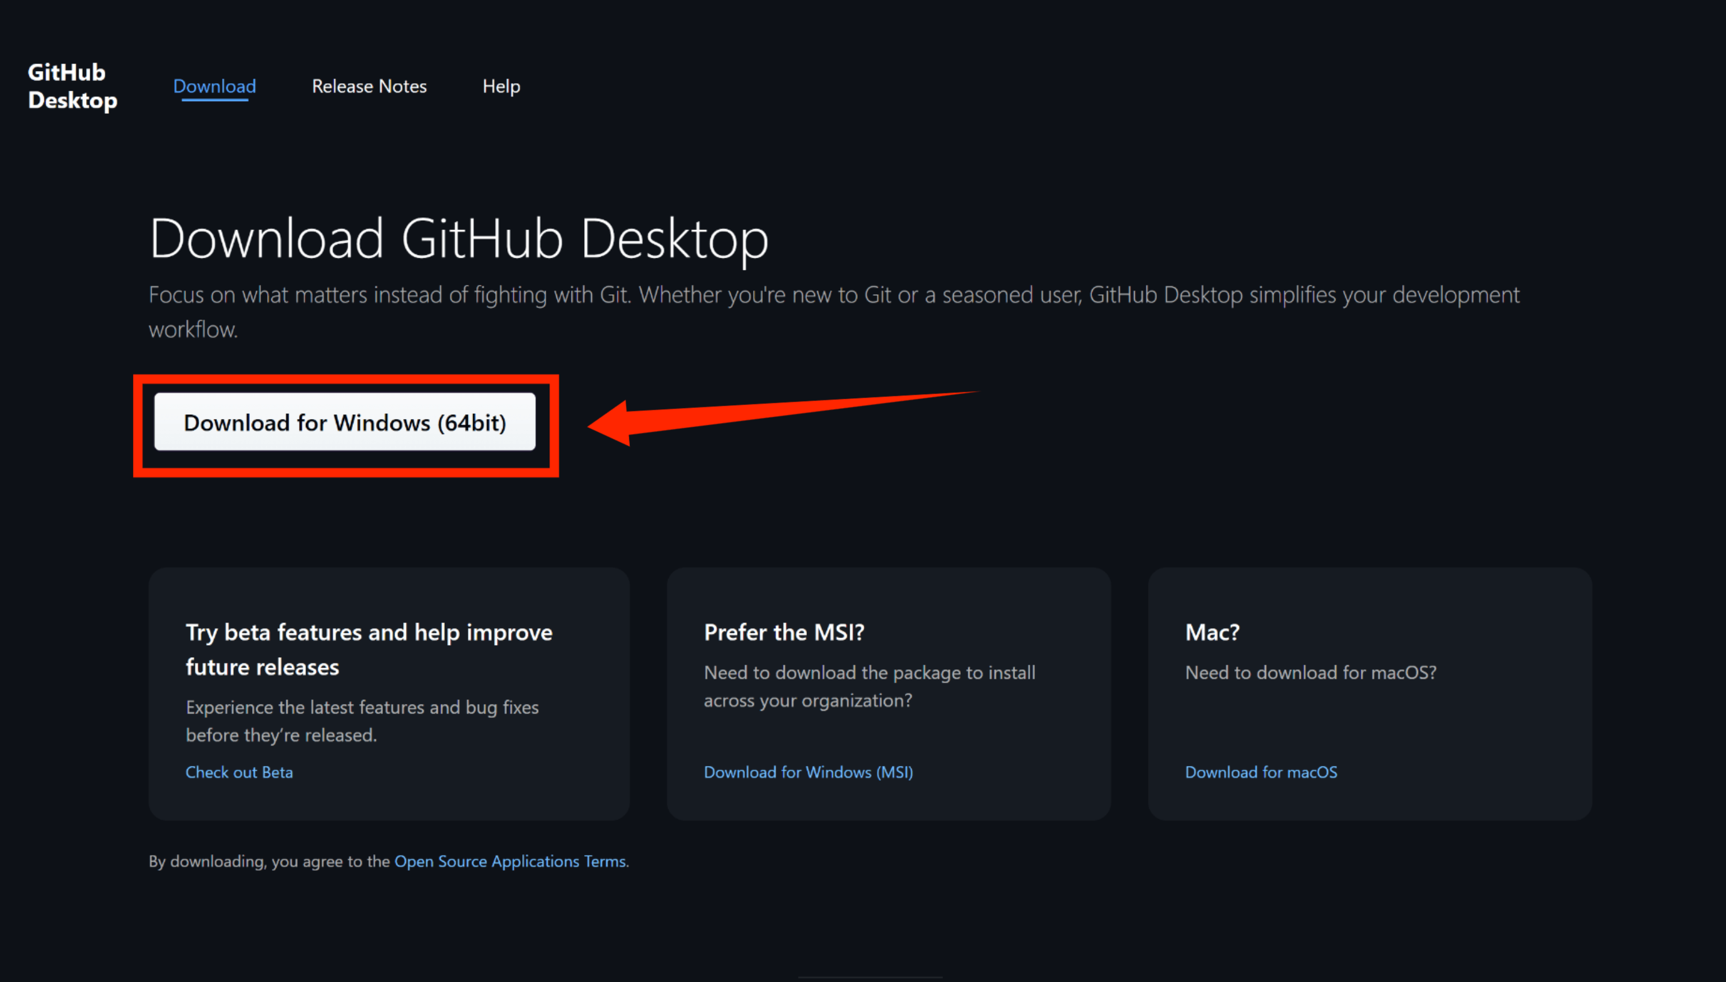Go to Release Notes page
The width and height of the screenshot is (1726, 982).
click(369, 86)
